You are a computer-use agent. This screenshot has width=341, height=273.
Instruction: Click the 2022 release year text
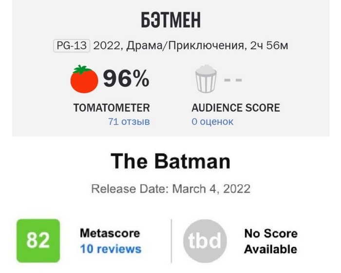[106, 46]
